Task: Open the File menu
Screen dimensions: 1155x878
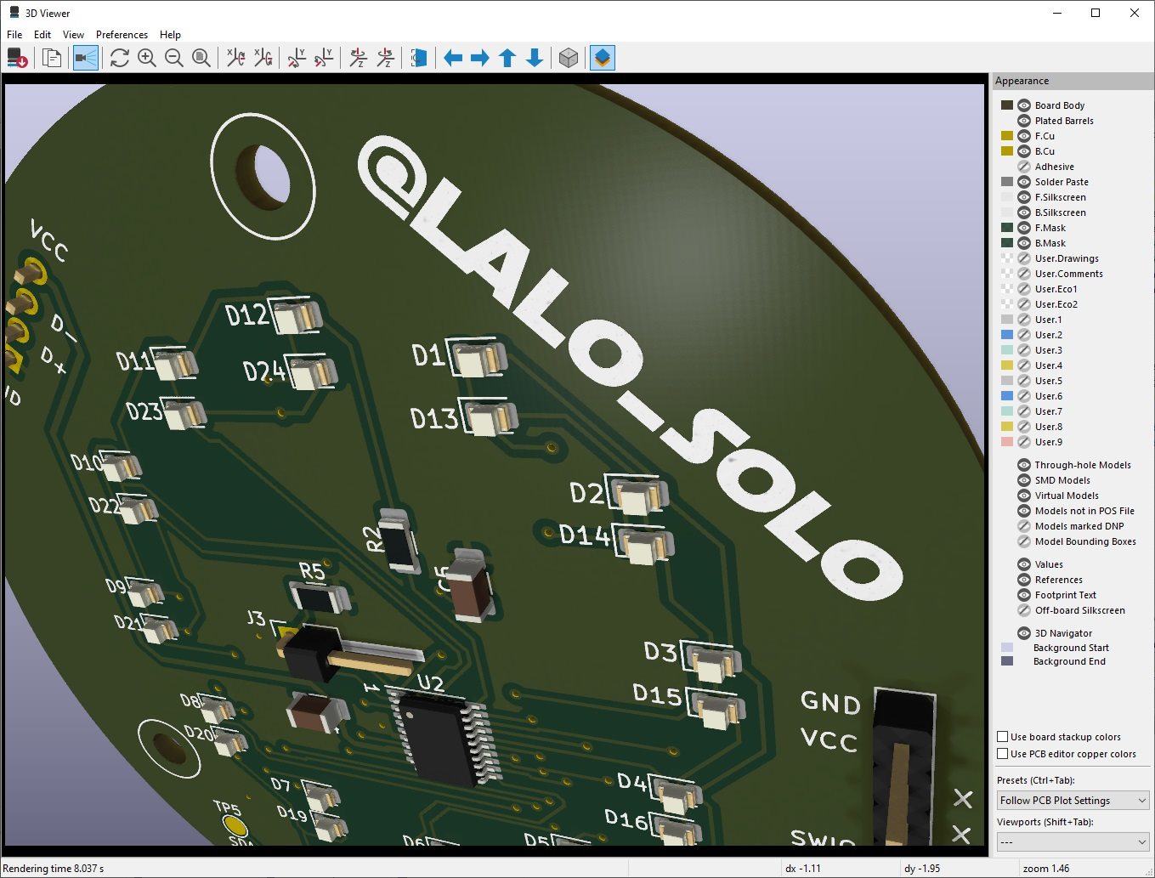Action: click(14, 35)
